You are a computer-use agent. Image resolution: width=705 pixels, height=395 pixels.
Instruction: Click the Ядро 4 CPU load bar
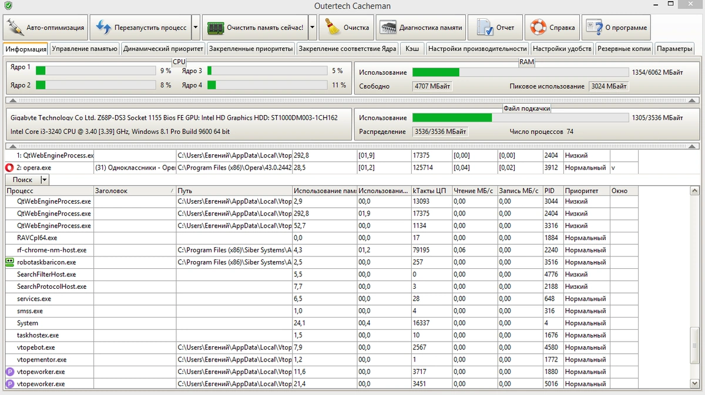(x=267, y=85)
